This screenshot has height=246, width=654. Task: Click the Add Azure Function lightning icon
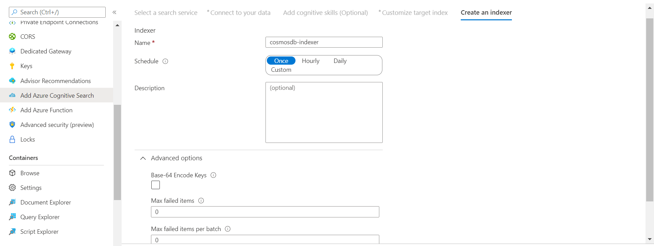pos(12,110)
